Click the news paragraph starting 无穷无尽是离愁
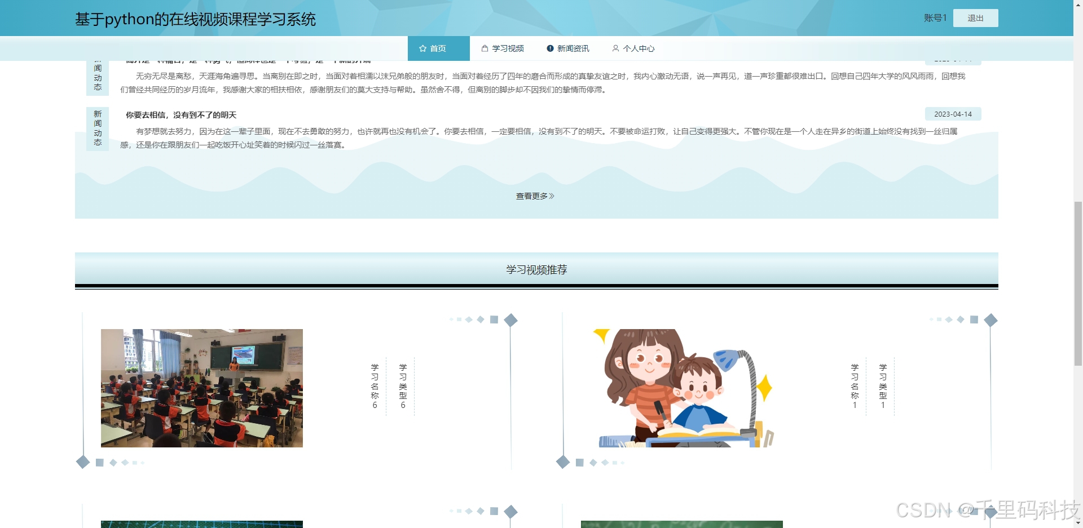 point(543,83)
